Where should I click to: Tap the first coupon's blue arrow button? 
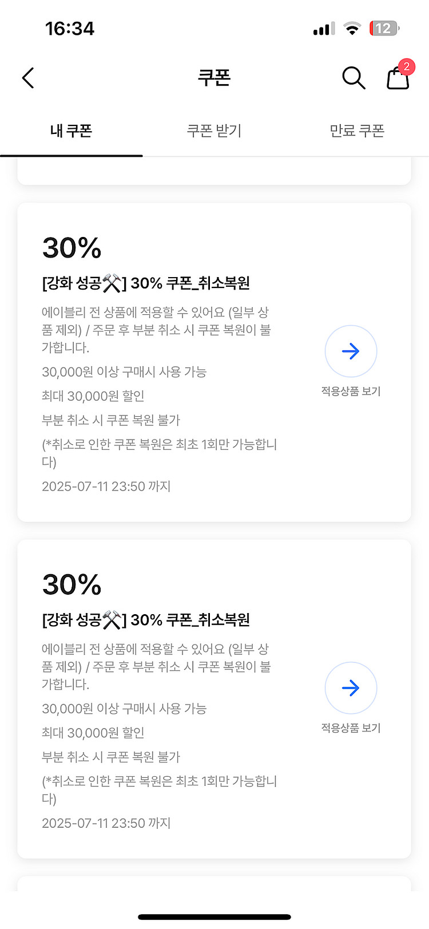(351, 351)
